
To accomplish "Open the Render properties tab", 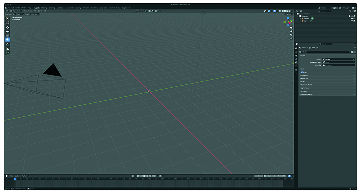I will tap(296, 52).
